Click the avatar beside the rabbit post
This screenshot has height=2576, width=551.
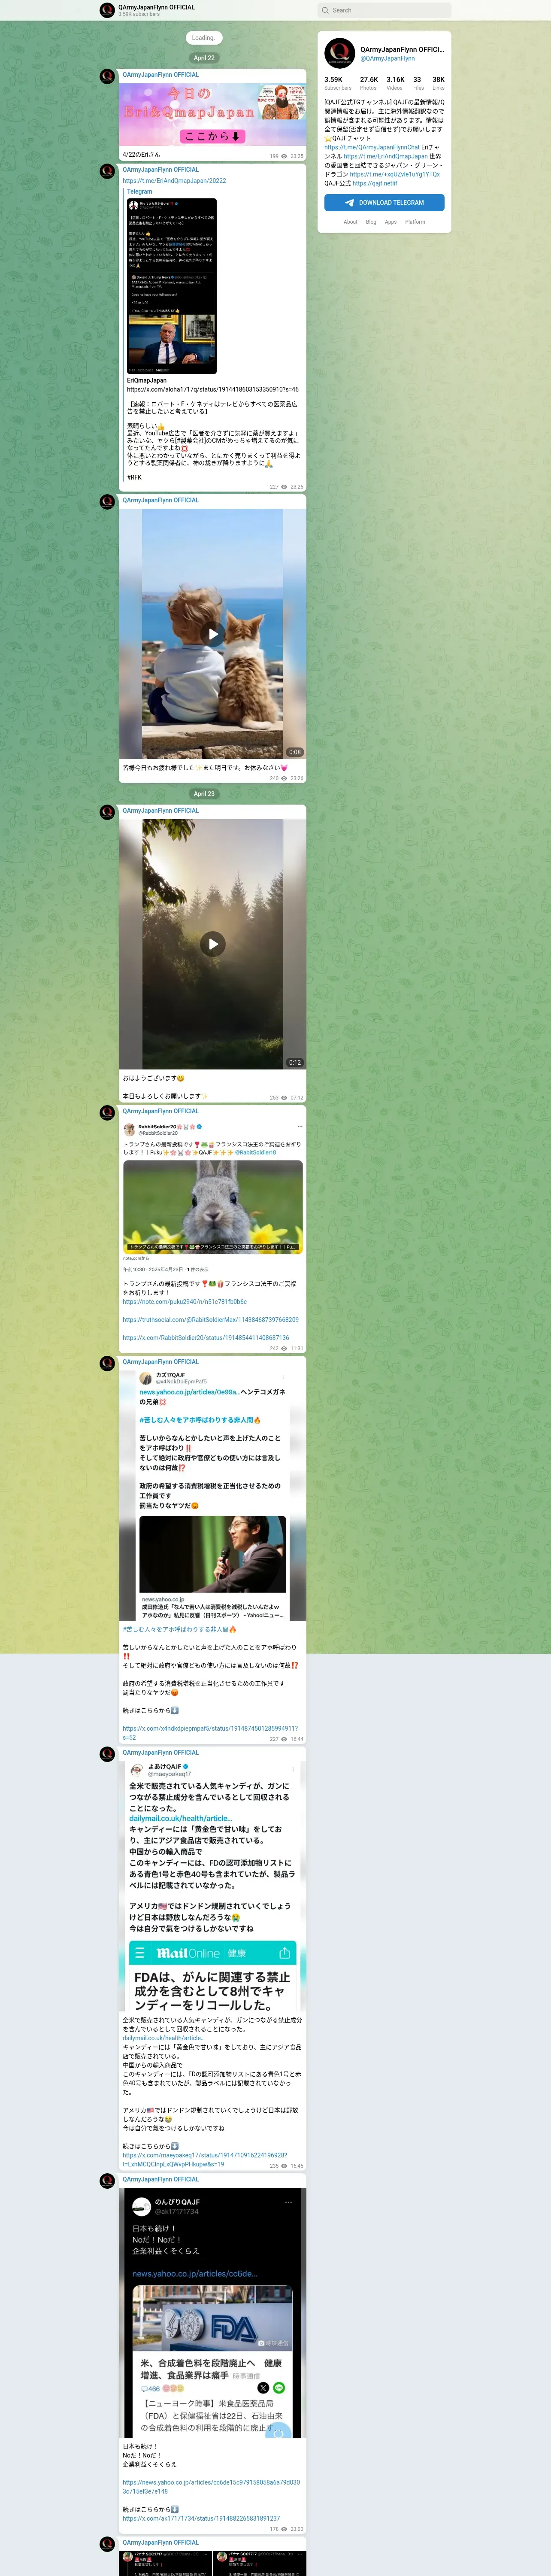point(107,1113)
